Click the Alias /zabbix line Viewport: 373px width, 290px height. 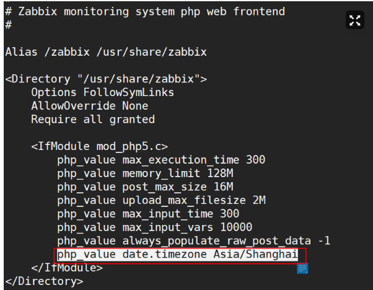pyautogui.click(x=105, y=51)
